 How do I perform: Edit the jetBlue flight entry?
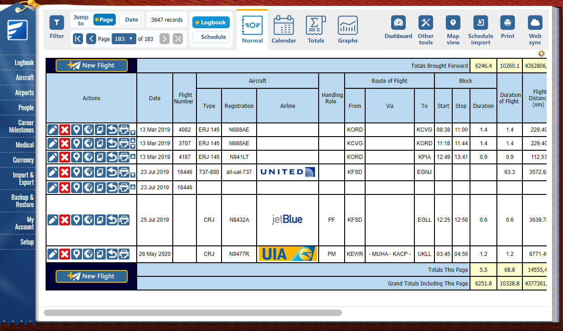click(53, 220)
